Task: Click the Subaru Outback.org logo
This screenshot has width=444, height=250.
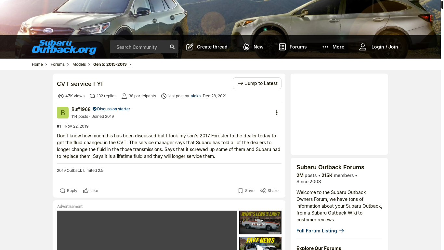Action: [64, 47]
